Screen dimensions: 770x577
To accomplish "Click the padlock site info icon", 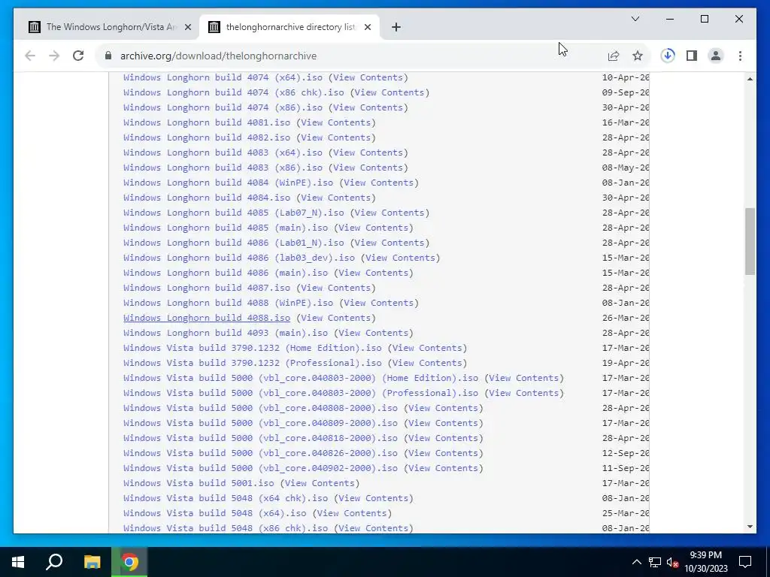I will (108, 56).
